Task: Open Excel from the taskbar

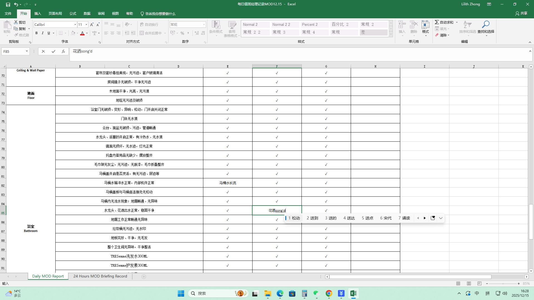Action: [x=353, y=293]
